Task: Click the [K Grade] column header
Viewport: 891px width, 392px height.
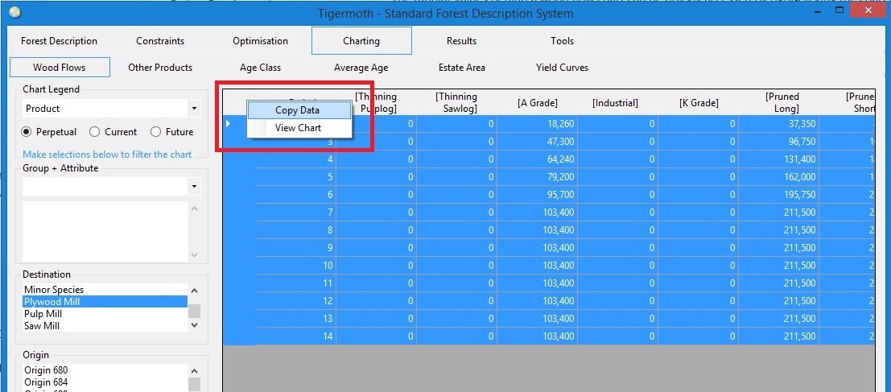Action: point(699,103)
